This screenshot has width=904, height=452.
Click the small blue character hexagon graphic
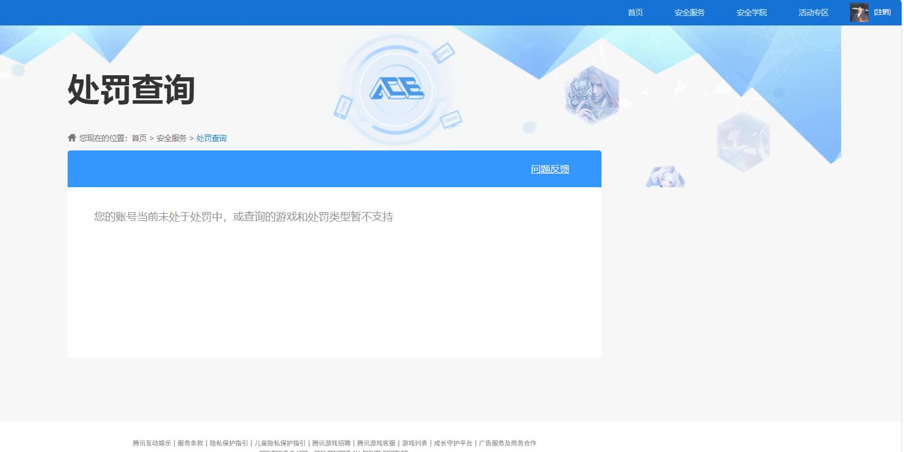pos(664,175)
